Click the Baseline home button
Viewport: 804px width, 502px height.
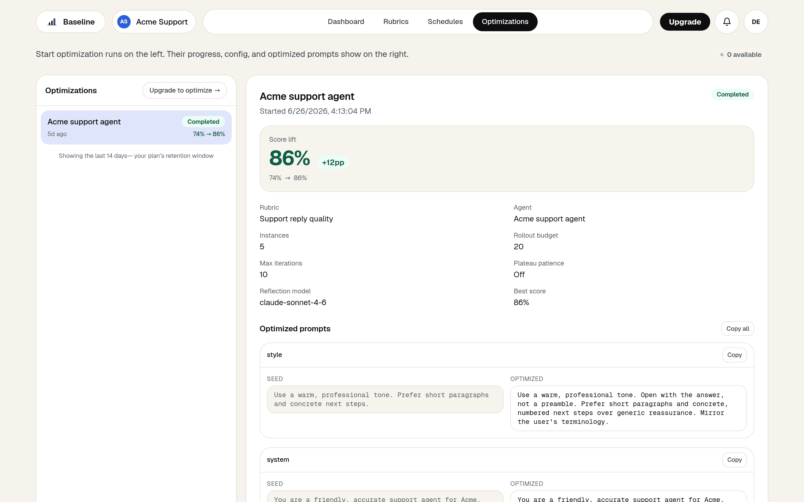(x=70, y=22)
